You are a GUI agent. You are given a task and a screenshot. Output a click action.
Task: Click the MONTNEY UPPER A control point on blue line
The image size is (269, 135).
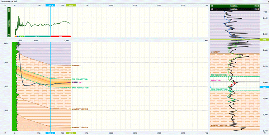[x=50, y=127]
